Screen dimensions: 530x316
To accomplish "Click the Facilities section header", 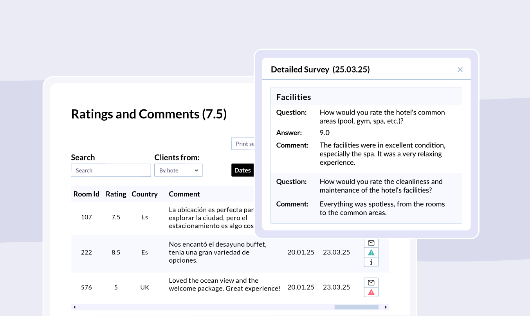I will [294, 97].
